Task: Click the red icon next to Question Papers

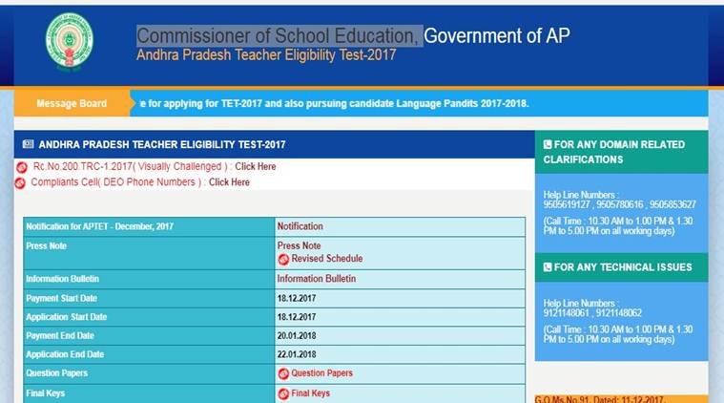Action: pos(283,373)
